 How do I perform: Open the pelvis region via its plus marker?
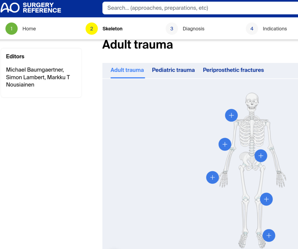[x=261, y=156]
